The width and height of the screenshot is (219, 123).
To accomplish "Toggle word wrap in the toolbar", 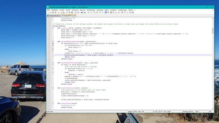I will pos(100,12).
